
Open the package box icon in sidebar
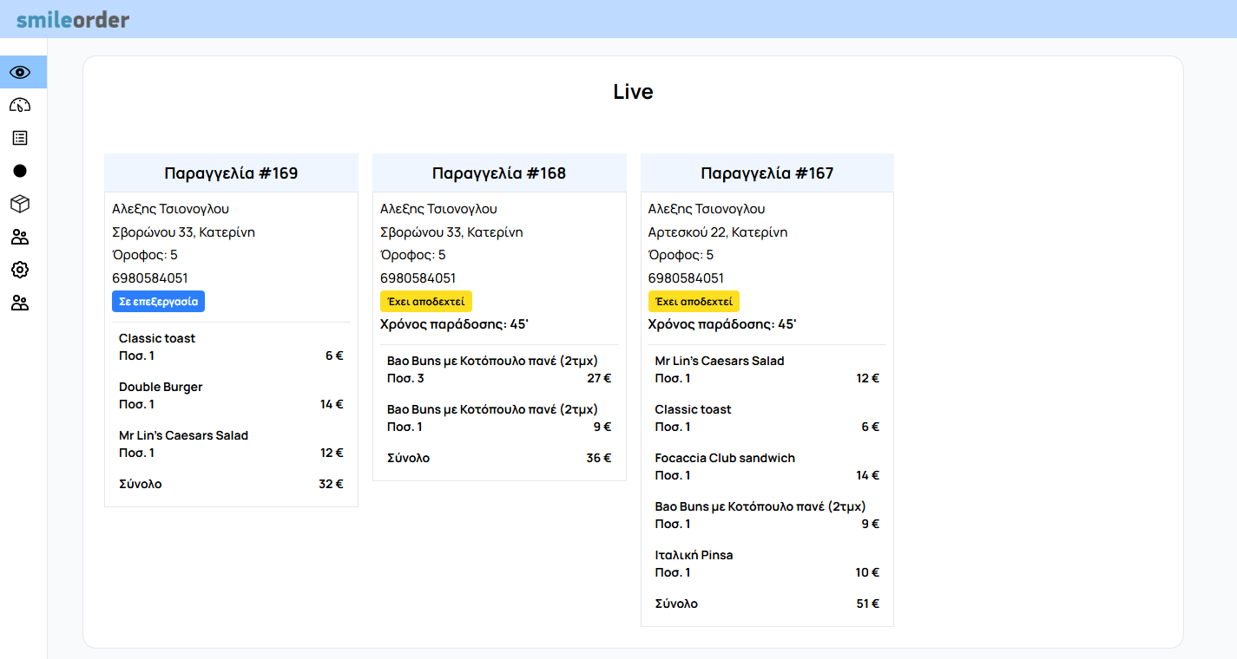(x=20, y=204)
